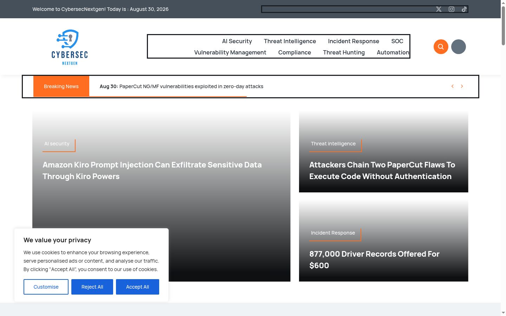506x316 pixels.
Task: Open the Instagram social link
Action: [452, 9]
